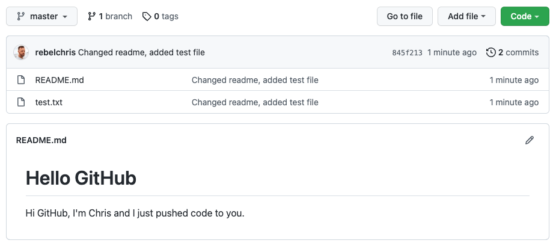Click the tag icon next to 0 tags
The image size is (556, 246).
pyautogui.click(x=147, y=16)
